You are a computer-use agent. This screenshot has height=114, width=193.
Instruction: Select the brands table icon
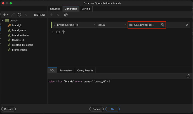point(7,20)
